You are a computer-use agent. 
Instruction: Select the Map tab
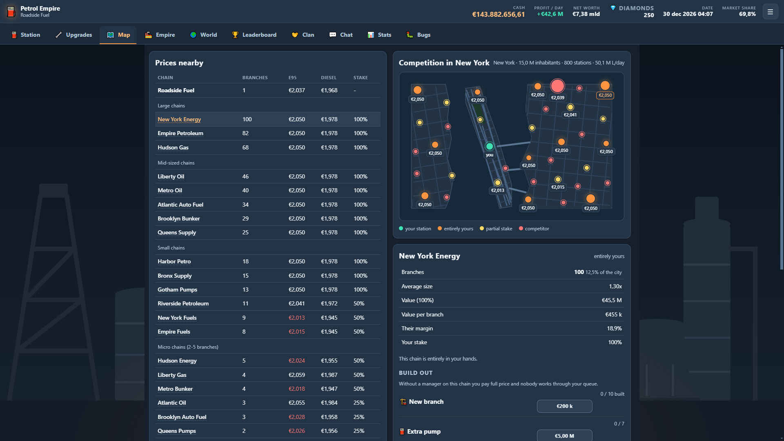pyautogui.click(x=118, y=35)
